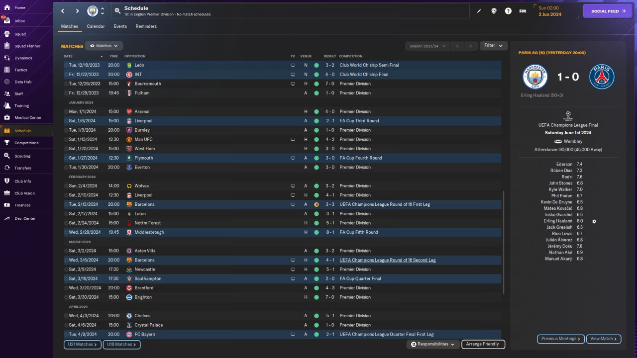Image resolution: width=637 pixels, height=358 pixels.
Task: Click the Opposition column header
Action: point(135,56)
